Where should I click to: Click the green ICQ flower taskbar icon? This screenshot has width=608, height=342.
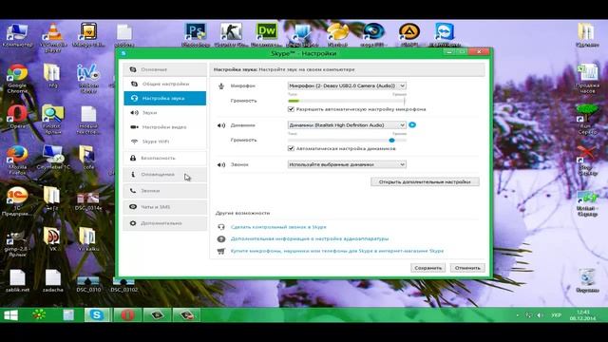point(39,314)
